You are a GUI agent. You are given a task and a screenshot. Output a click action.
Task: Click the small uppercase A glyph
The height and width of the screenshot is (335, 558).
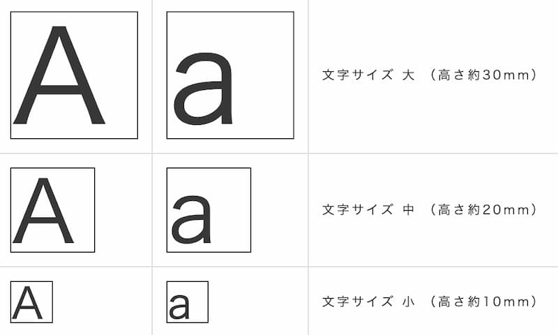tap(27, 303)
